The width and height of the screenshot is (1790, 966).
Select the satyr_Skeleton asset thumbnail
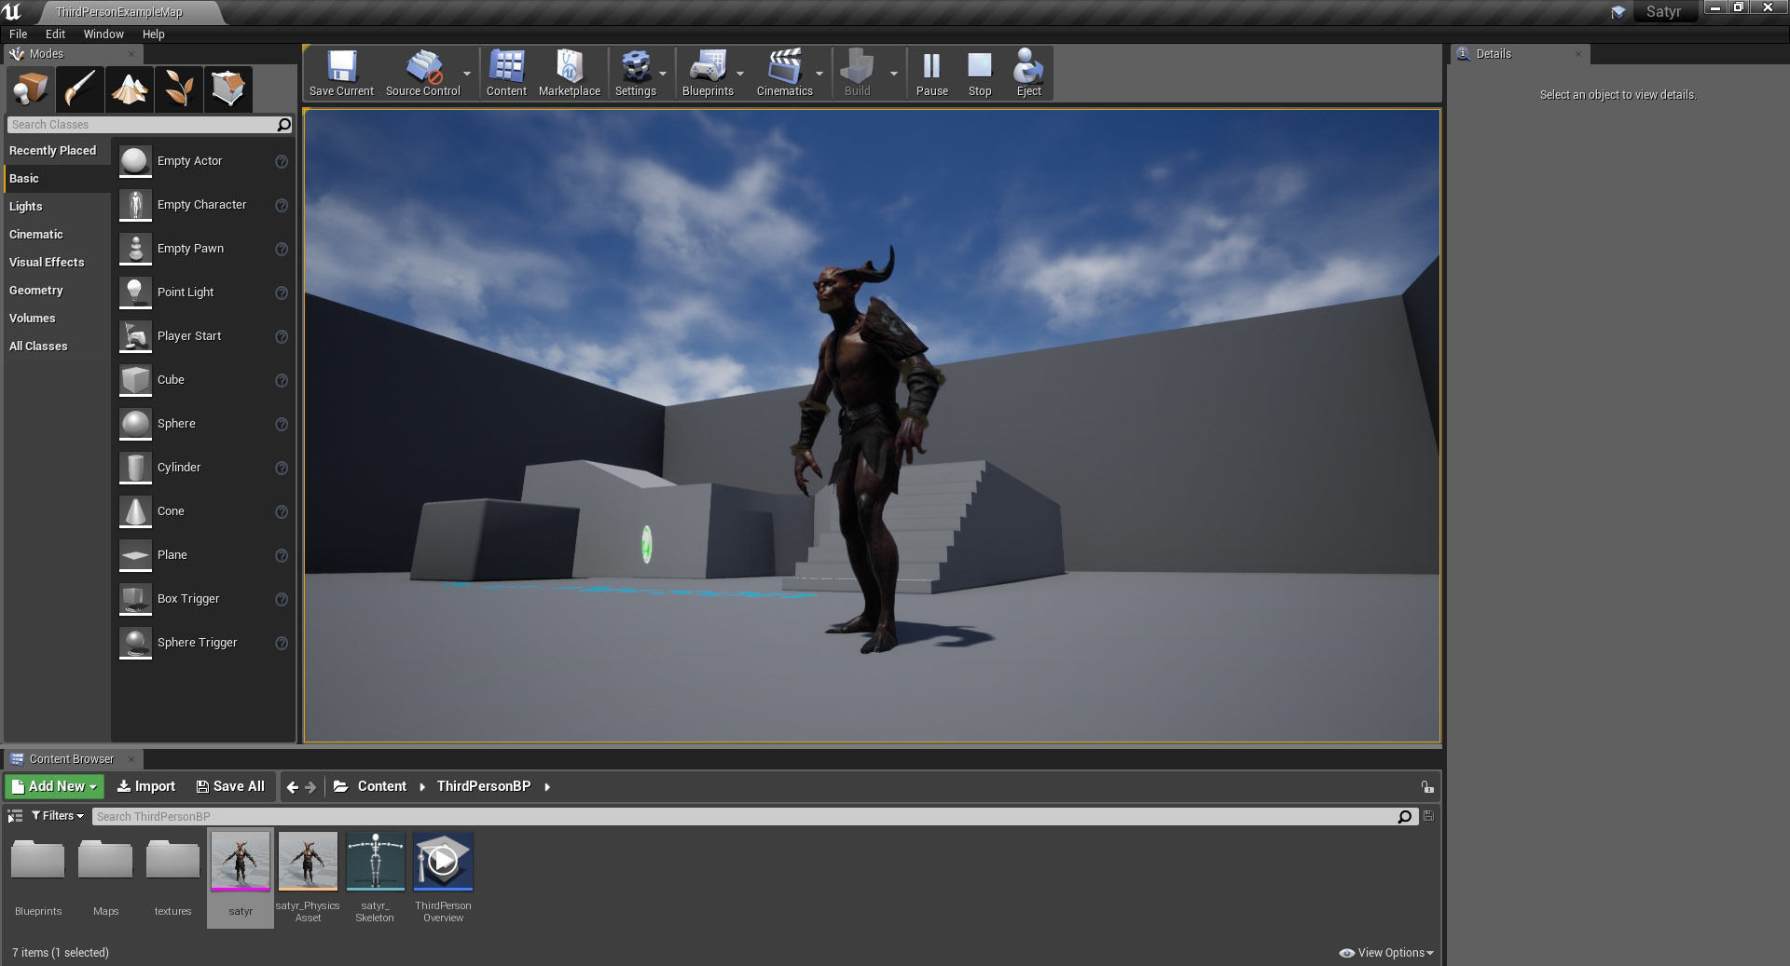(375, 862)
